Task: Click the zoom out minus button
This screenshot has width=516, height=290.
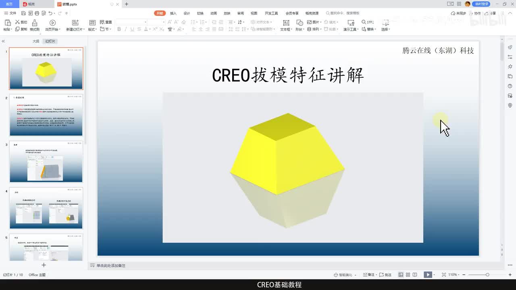Action: [463, 275]
